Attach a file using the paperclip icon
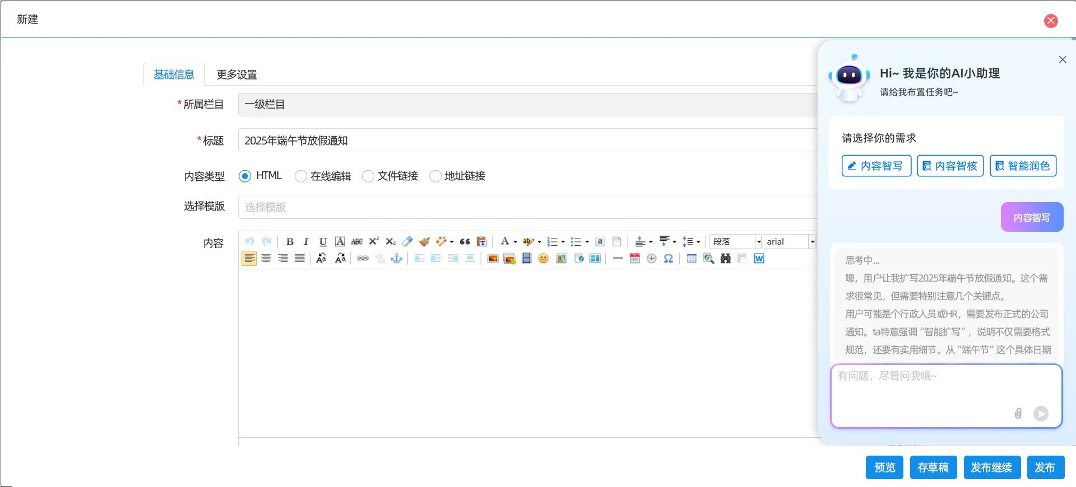The image size is (1076, 487). pos(1018,414)
